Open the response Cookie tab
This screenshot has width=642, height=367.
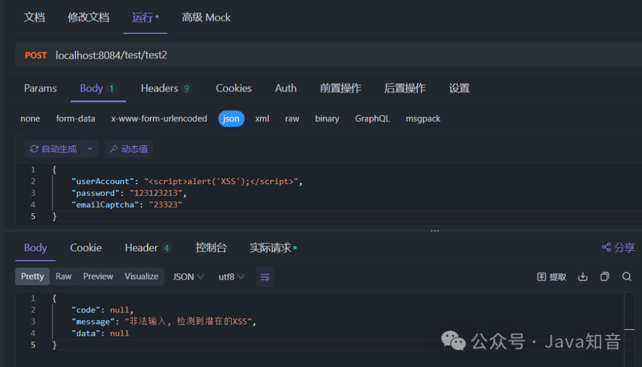(x=86, y=248)
